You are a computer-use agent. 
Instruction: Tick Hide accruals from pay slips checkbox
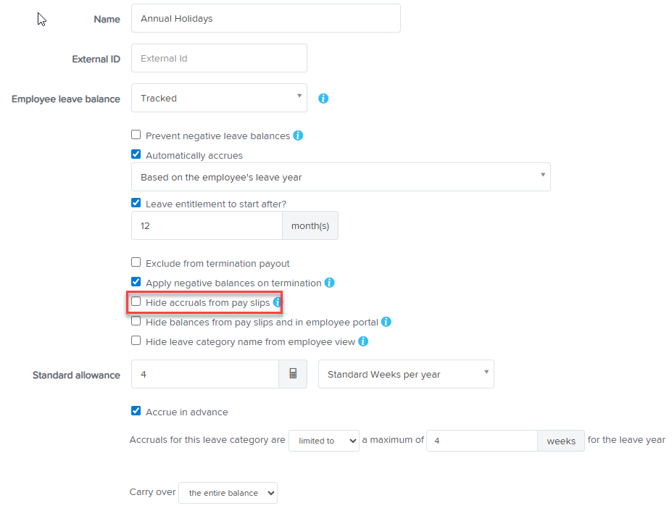[x=136, y=302]
